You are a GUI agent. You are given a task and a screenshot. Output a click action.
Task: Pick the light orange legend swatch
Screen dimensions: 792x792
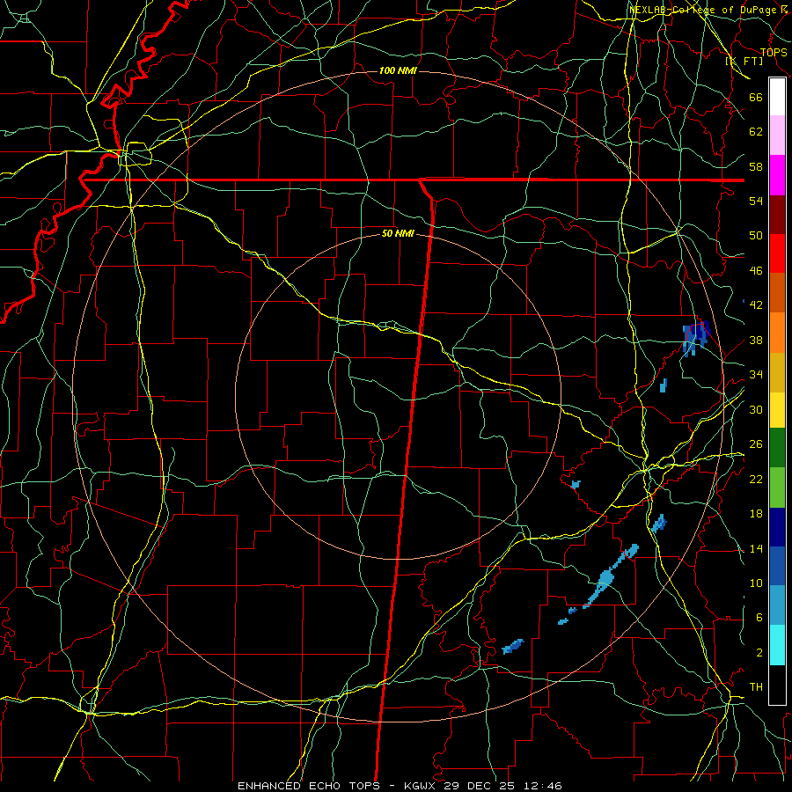coord(777,333)
